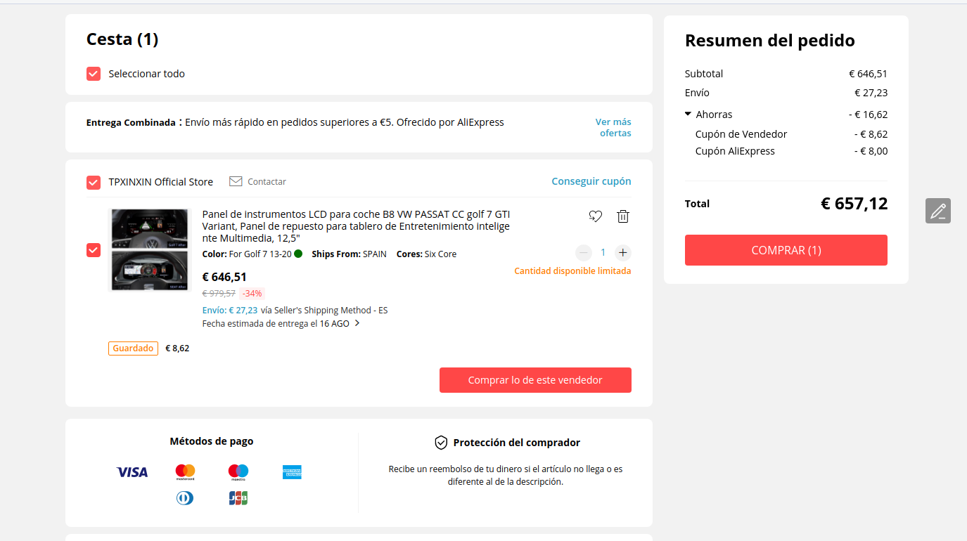Click the Entrega Combinada notice text
The height and width of the screenshot is (541, 967).
pos(295,122)
